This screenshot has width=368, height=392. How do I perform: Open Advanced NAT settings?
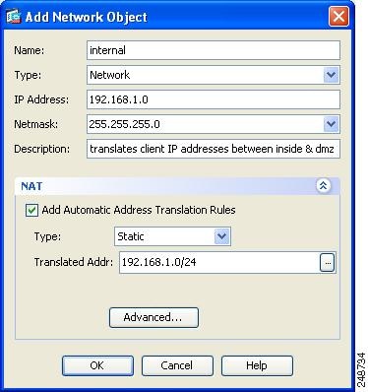coord(153,317)
